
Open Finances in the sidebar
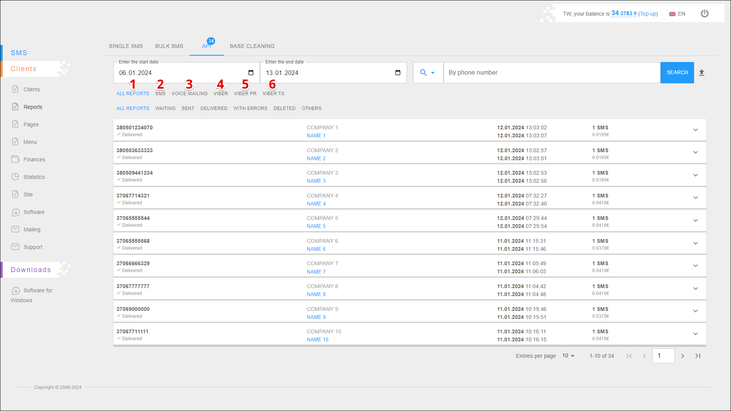click(x=34, y=159)
